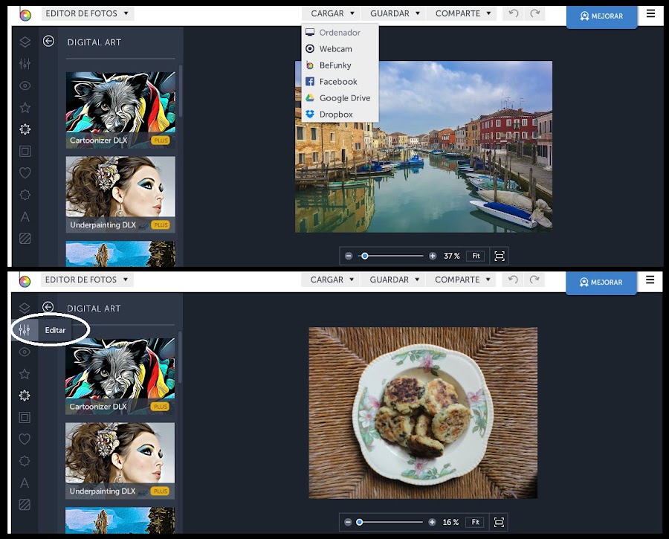
Task: Select Artsy flower icon in canal-photo editor sidebar
Action: 25,129
